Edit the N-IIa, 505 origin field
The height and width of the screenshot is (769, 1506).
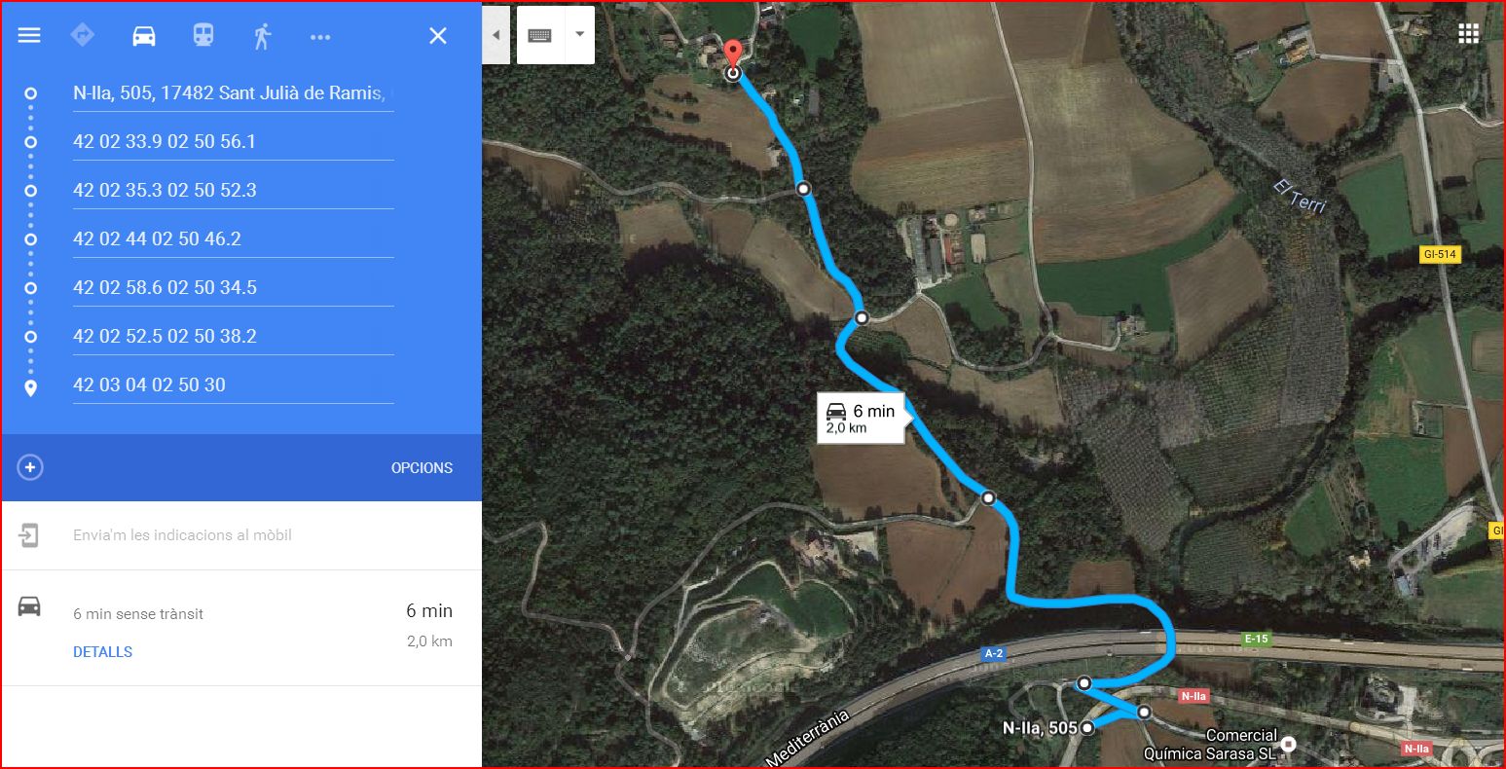tap(233, 93)
